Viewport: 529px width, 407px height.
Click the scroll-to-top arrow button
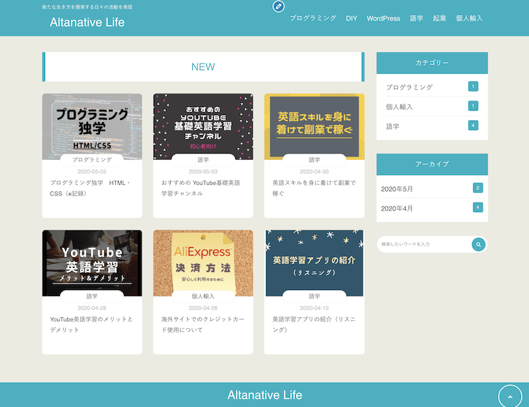[510, 396]
